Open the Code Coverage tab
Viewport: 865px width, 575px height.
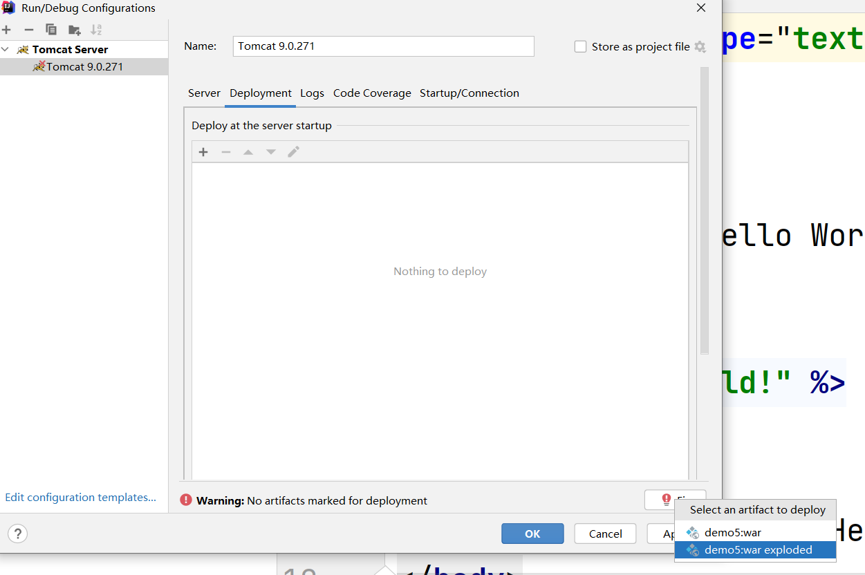(372, 93)
